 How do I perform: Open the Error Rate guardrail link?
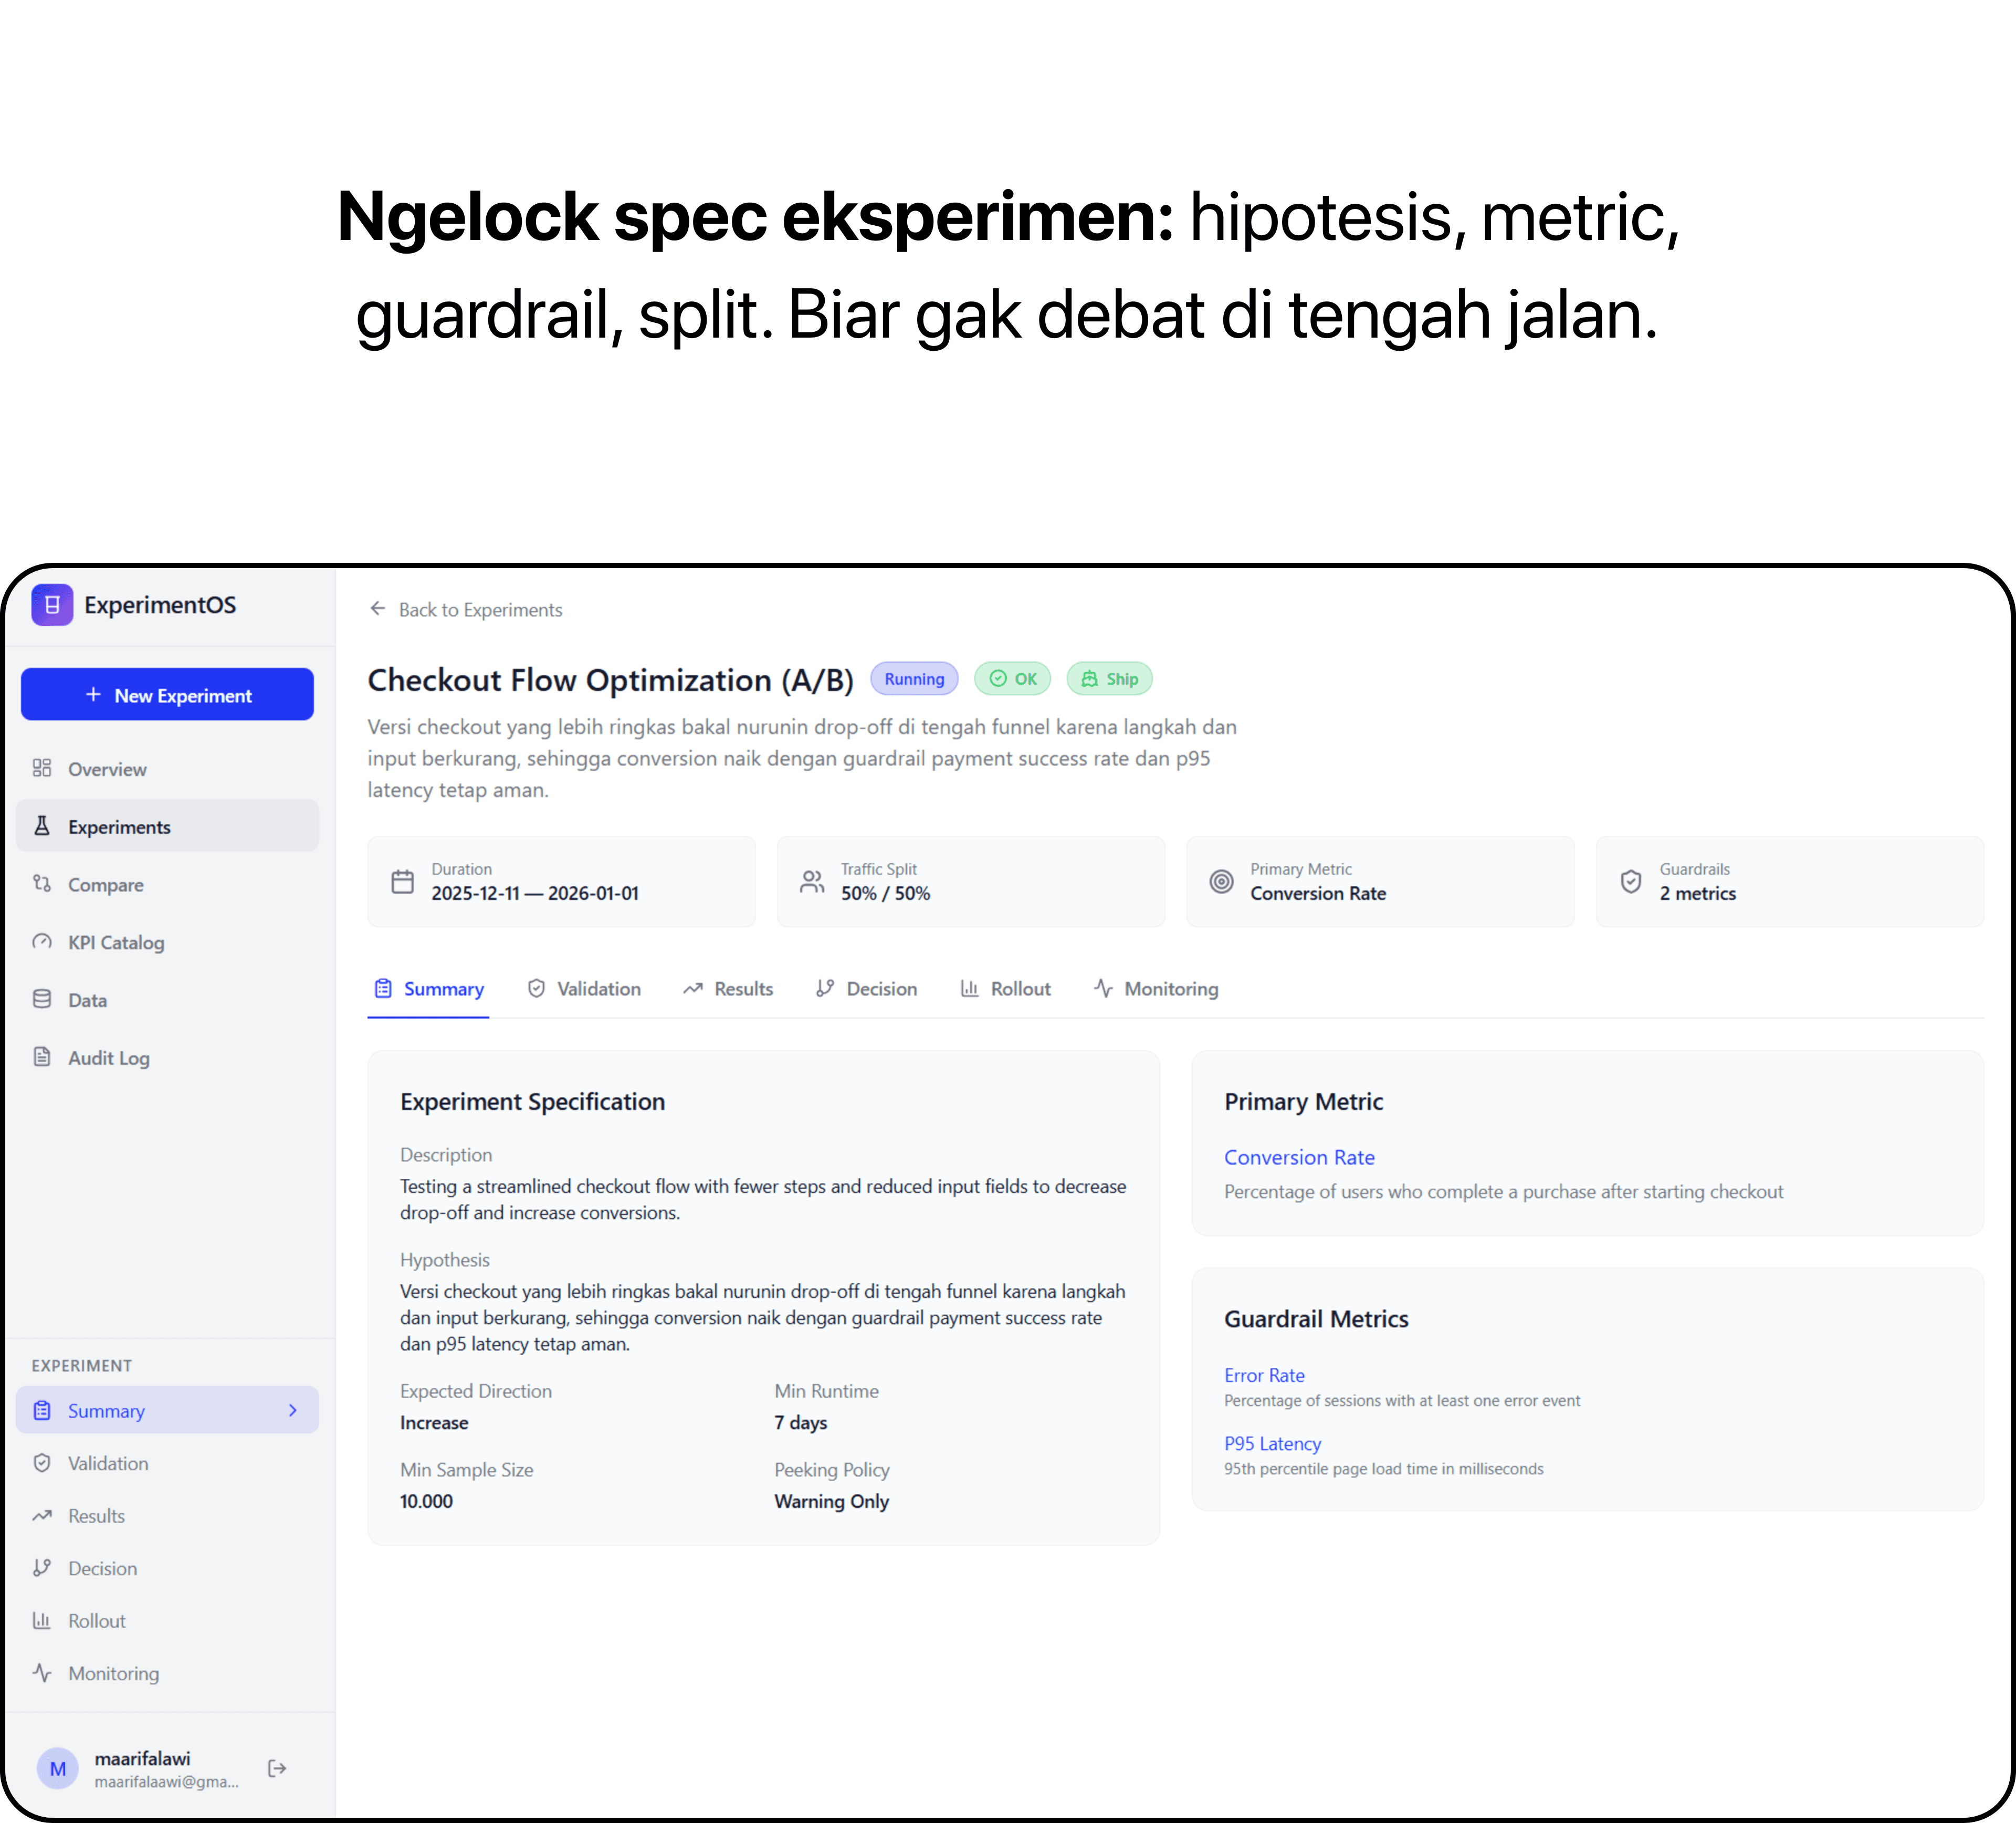[1264, 1375]
